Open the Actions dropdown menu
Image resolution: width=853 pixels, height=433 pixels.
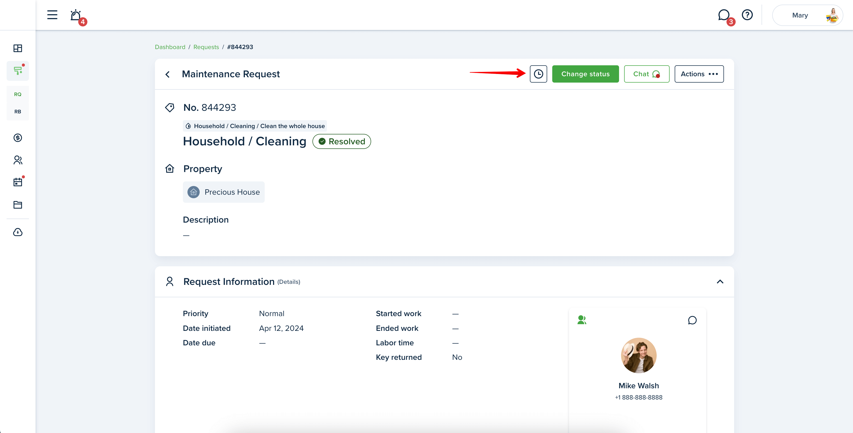coord(699,74)
